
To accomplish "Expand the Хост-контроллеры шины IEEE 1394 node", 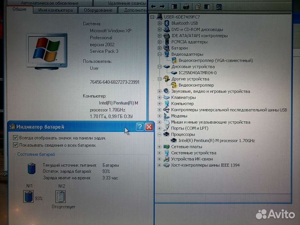I will click(x=159, y=165).
